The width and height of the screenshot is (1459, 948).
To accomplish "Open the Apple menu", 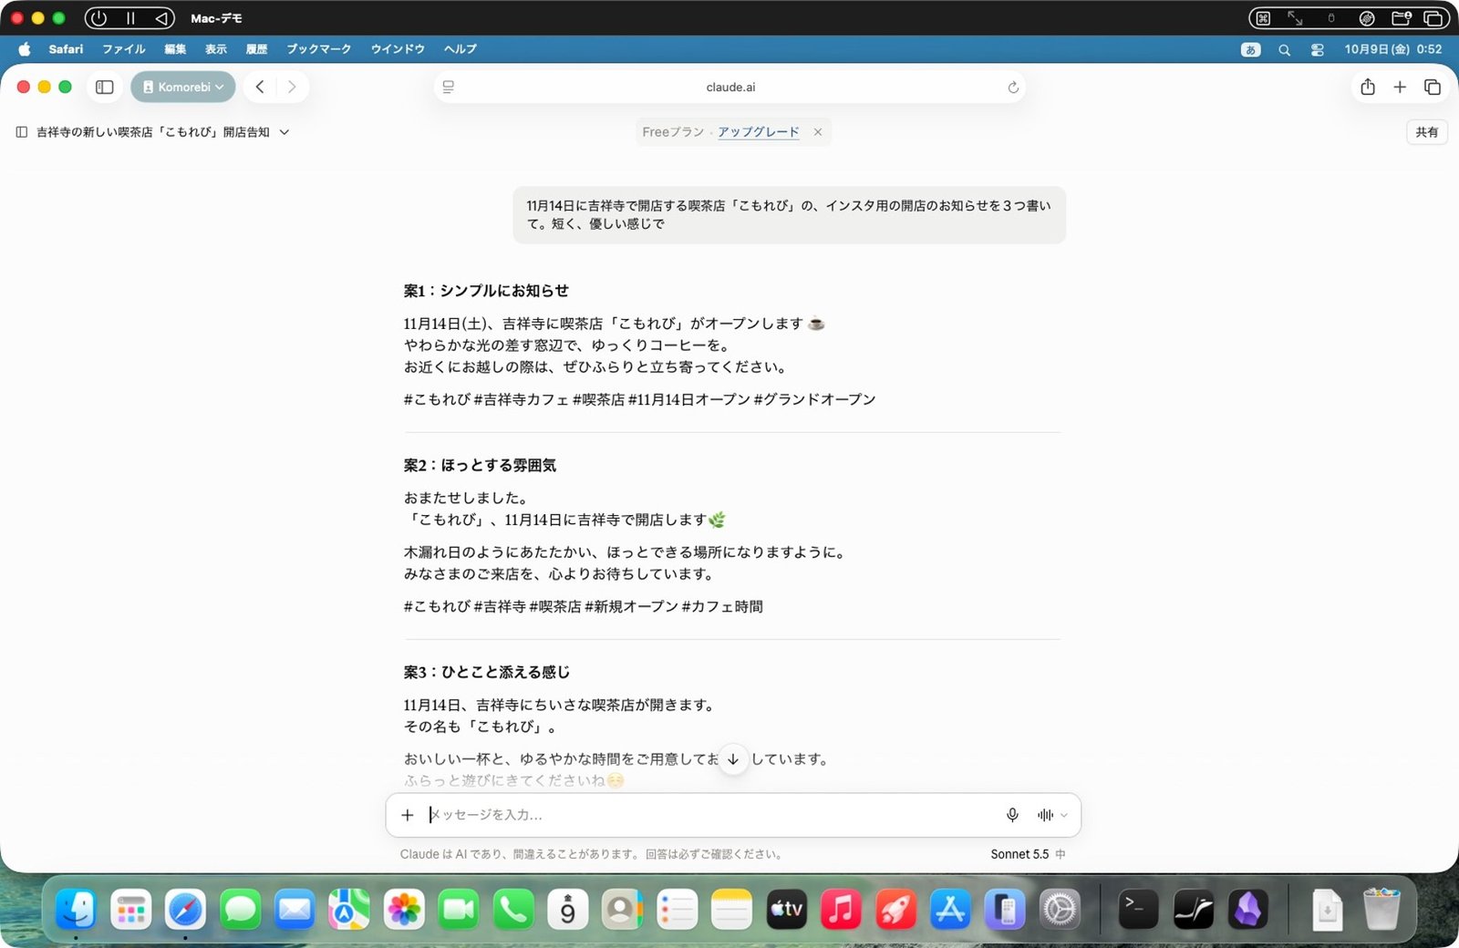I will (x=25, y=49).
